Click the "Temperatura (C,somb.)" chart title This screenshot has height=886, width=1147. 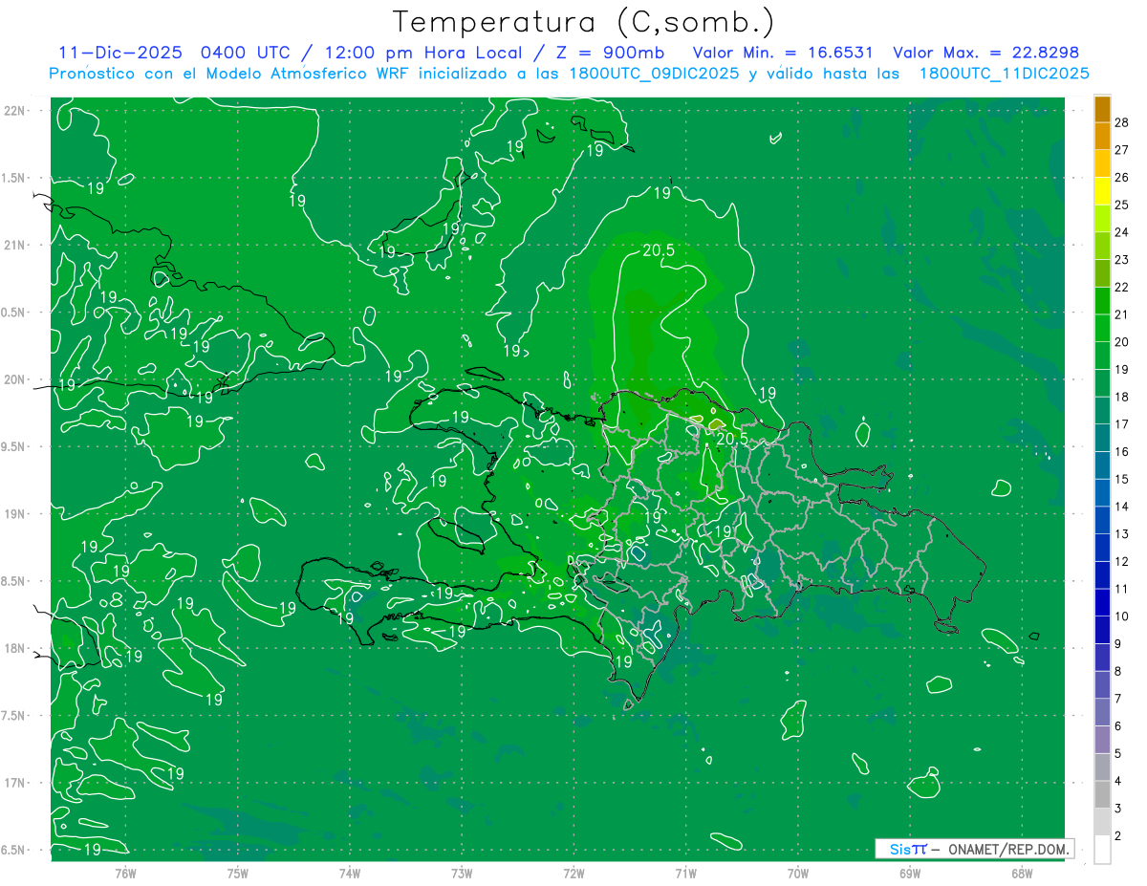coord(583,22)
